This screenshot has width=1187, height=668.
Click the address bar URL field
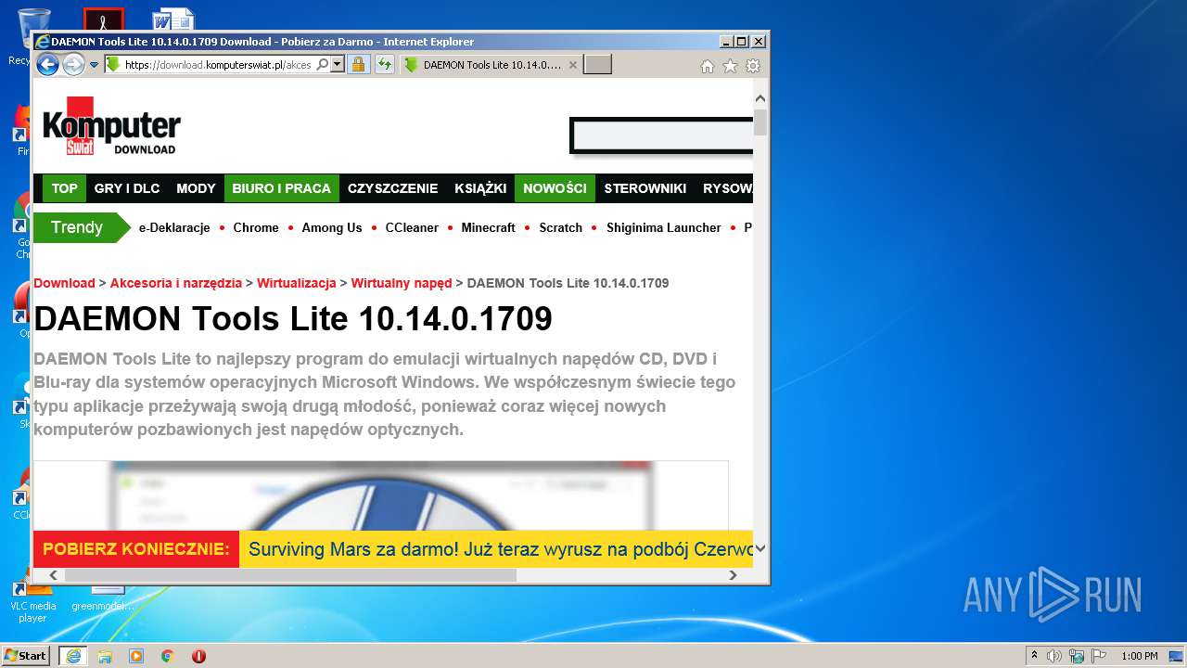(218, 65)
